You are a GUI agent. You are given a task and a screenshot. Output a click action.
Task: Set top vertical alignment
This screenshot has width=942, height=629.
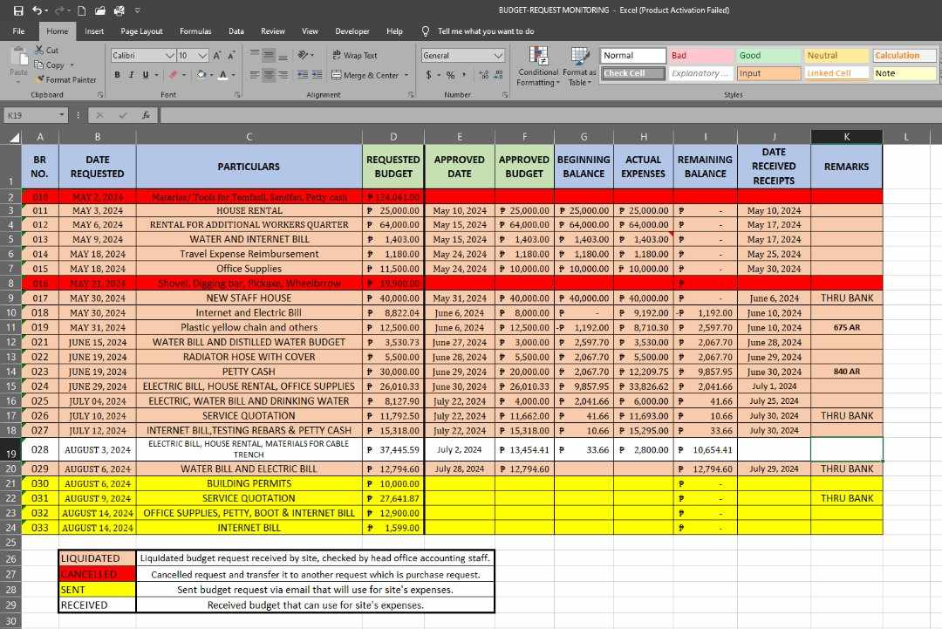click(x=255, y=55)
